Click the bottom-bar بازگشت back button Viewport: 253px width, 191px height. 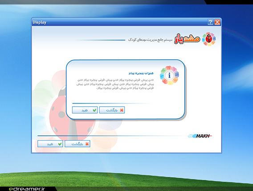(78, 144)
